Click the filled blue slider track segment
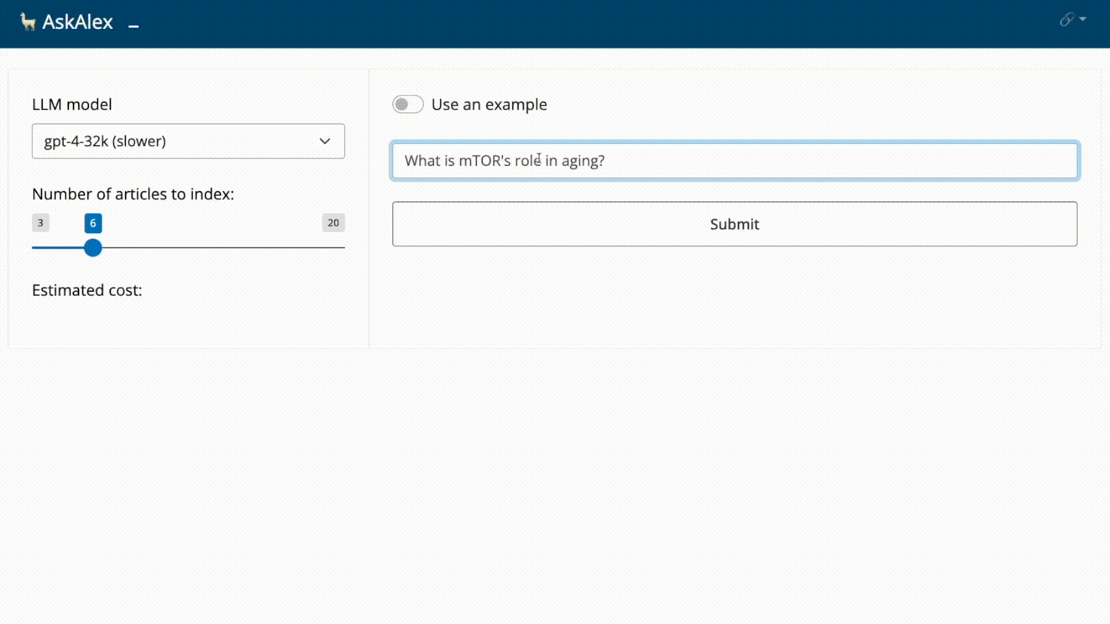 click(58, 248)
